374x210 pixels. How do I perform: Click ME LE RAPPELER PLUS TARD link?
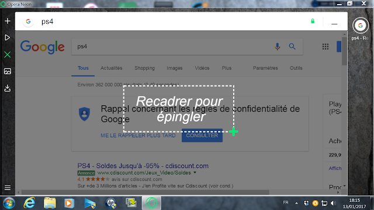click(138, 136)
